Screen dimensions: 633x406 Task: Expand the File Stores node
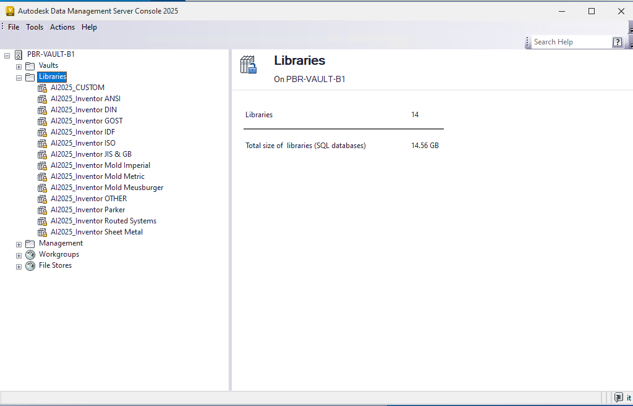pos(19,267)
